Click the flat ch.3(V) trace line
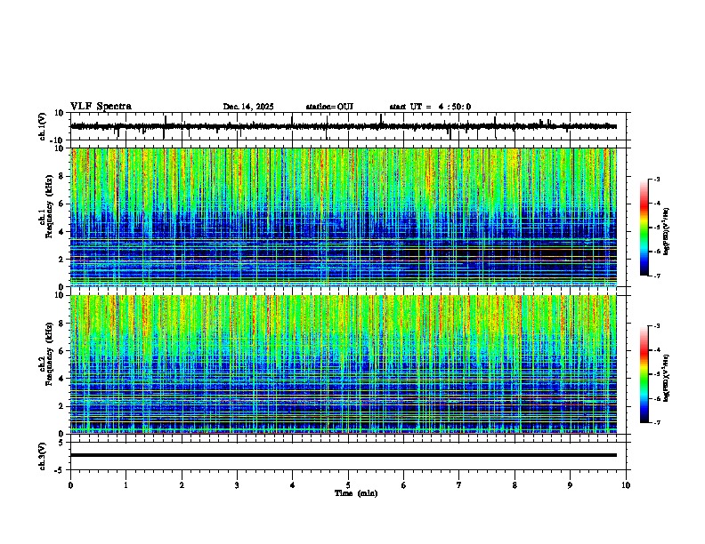705x544 pixels. (x=344, y=455)
